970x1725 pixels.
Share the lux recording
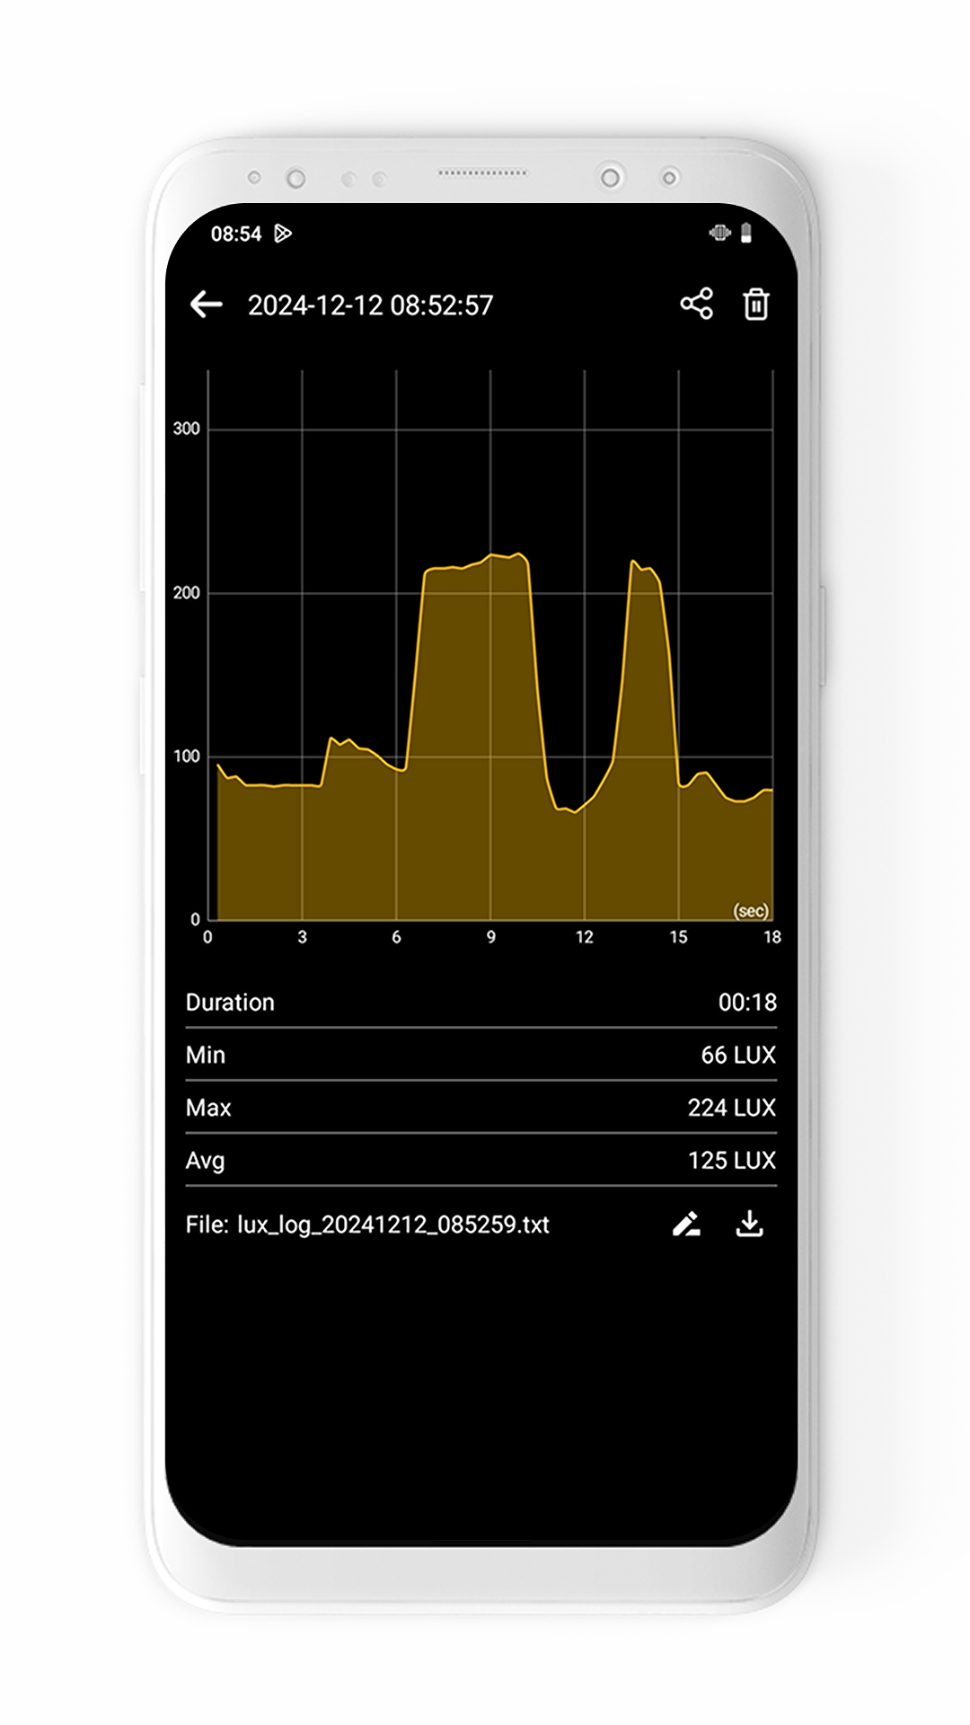[x=696, y=304]
